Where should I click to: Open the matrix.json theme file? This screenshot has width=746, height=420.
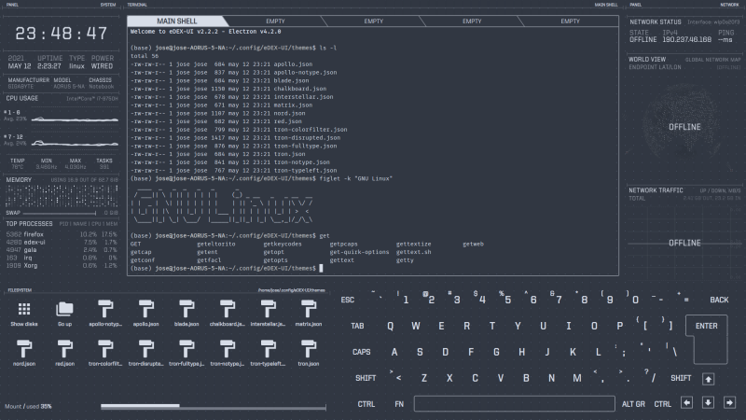pyautogui.click(x=308, y=309)
